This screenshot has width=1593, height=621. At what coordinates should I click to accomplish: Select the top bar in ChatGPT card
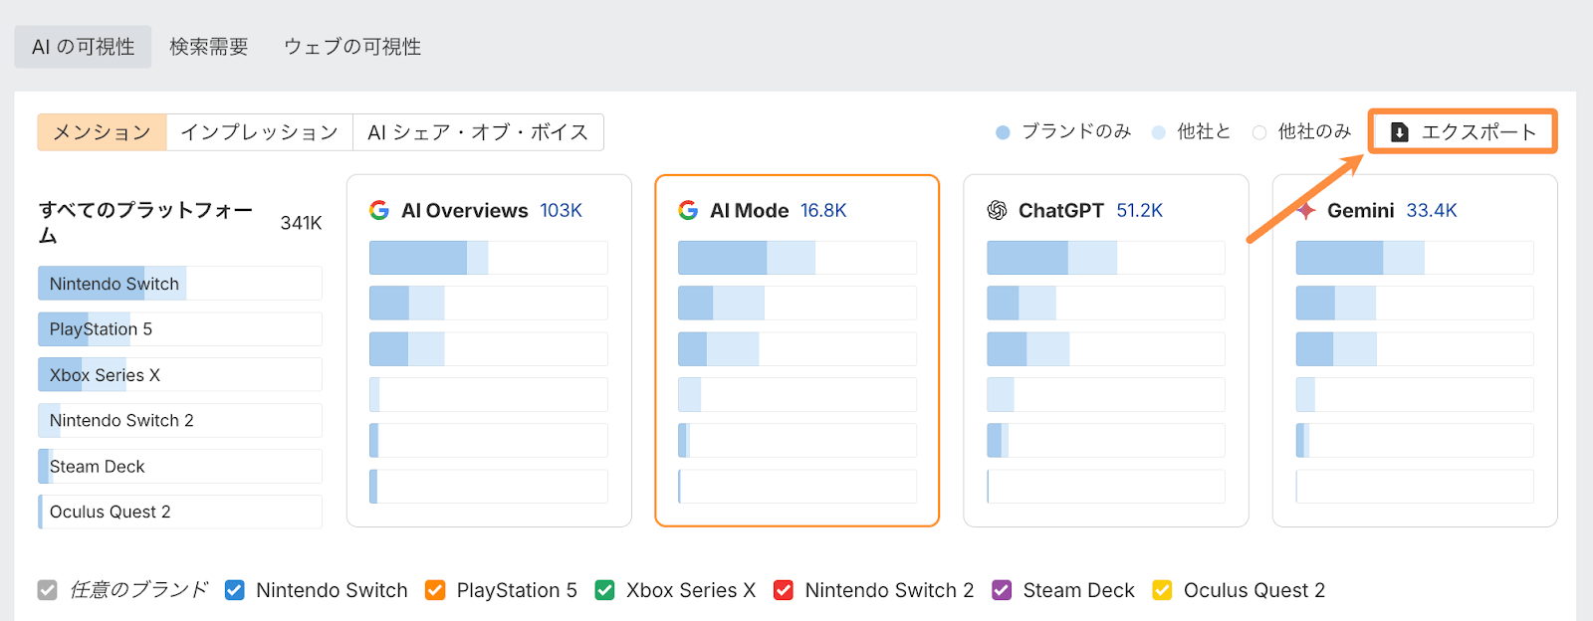click(x=1105, y=258)
